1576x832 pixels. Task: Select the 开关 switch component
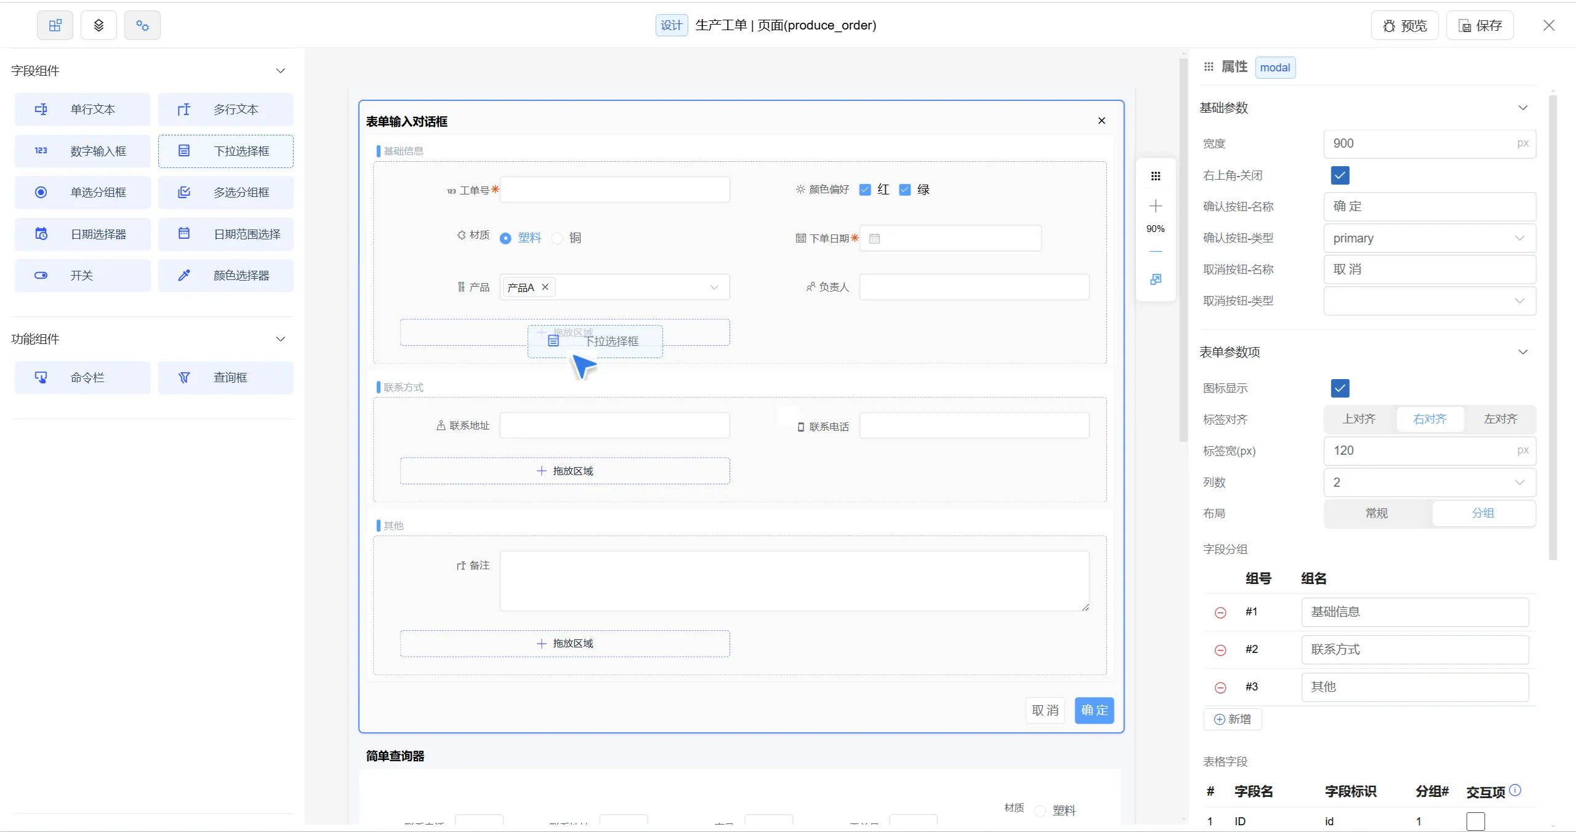point(82,275)
